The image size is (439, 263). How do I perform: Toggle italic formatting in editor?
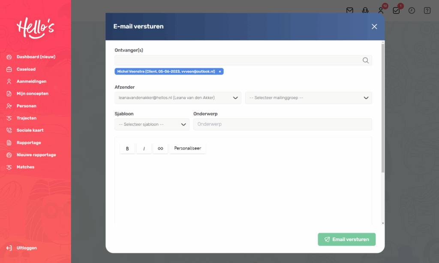click(x=144, y=148)
